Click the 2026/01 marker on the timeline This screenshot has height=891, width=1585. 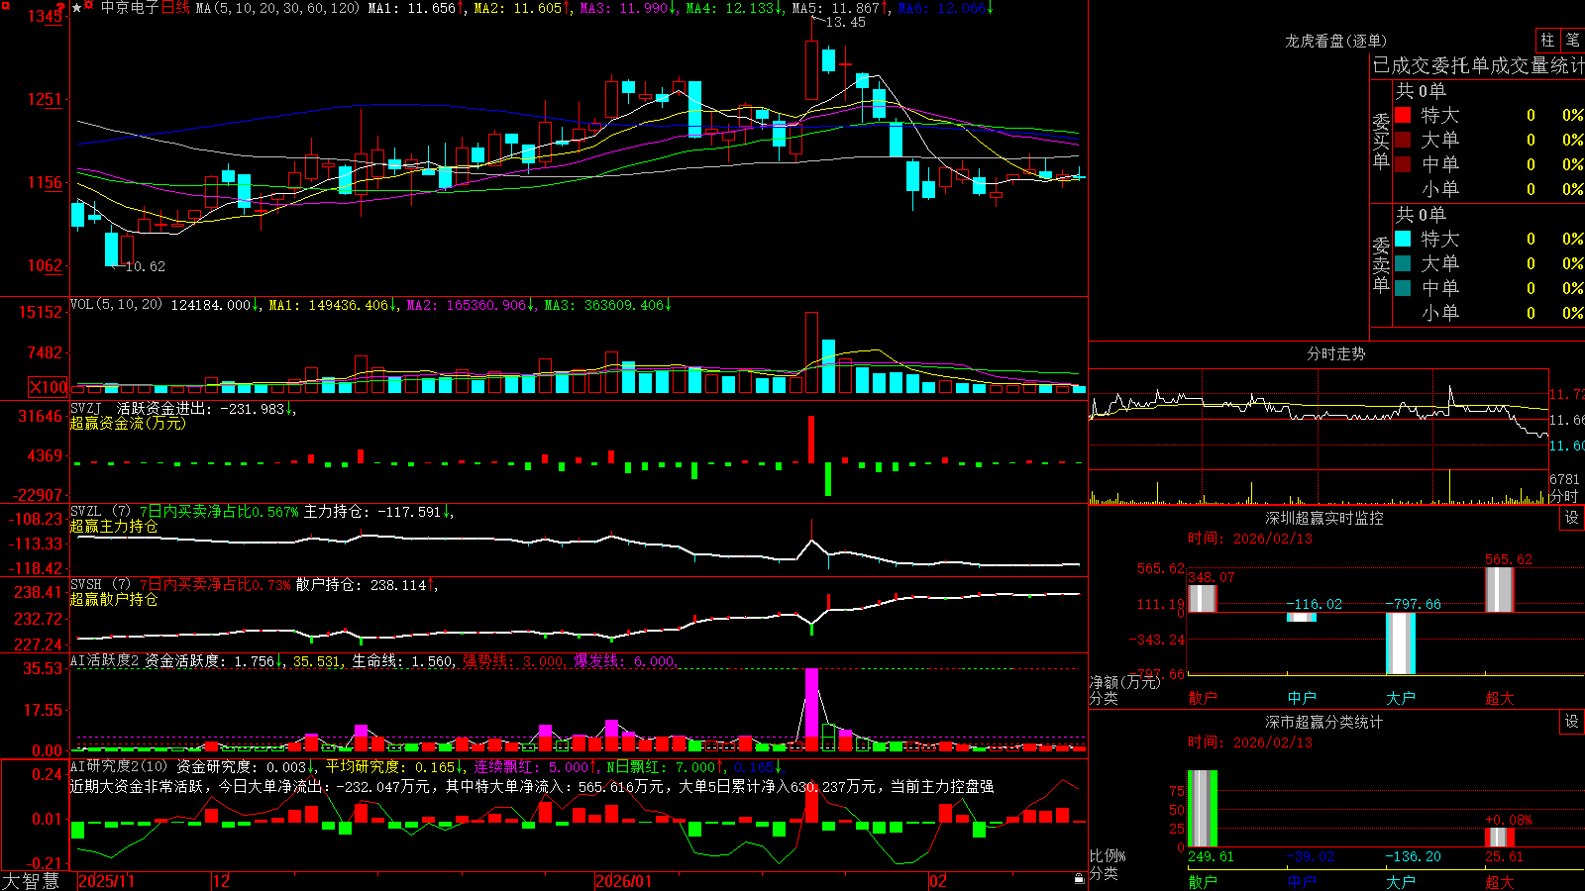click(x=624, y=881)
